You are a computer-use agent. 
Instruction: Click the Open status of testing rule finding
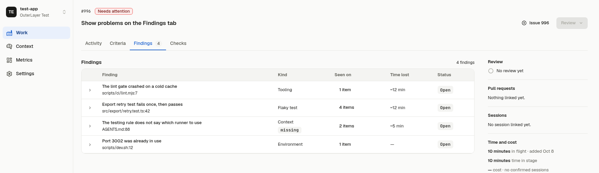(445, 126)
